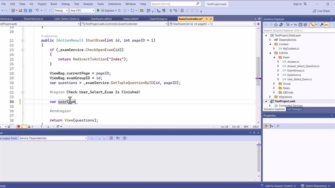Viewport: 335px width, 188px height.
Task: Toggle Preview Selected Items in Solution Explorer
Action: (x=327, y=25)
